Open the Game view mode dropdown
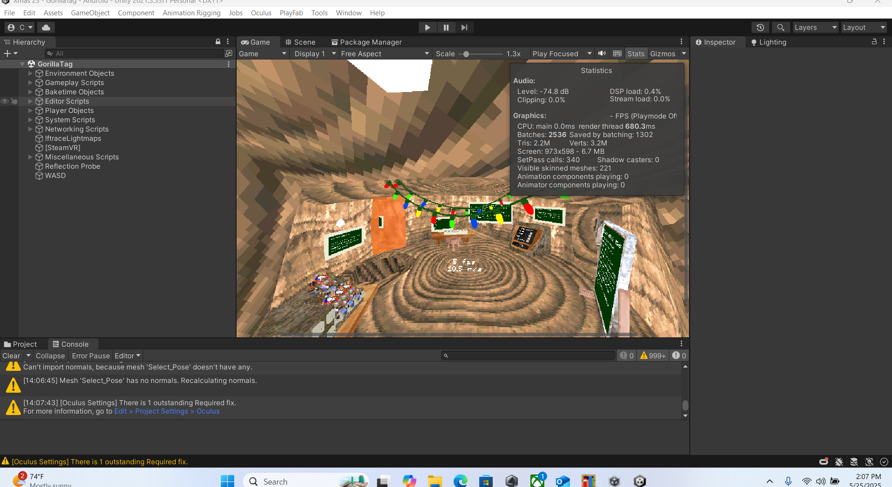Screen dimensions: 892x487 (263, 54)
